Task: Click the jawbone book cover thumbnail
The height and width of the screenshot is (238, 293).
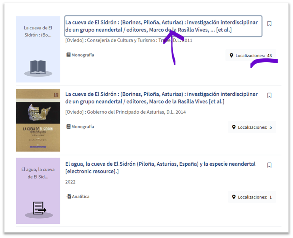Action: pyautogui.click(x=38, y=120)
